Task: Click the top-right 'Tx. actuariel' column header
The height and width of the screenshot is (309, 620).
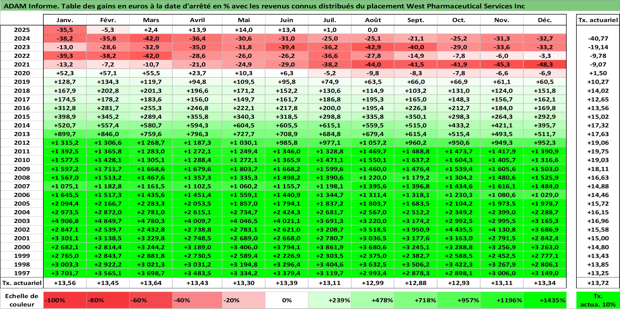Action: pos(598,20)
